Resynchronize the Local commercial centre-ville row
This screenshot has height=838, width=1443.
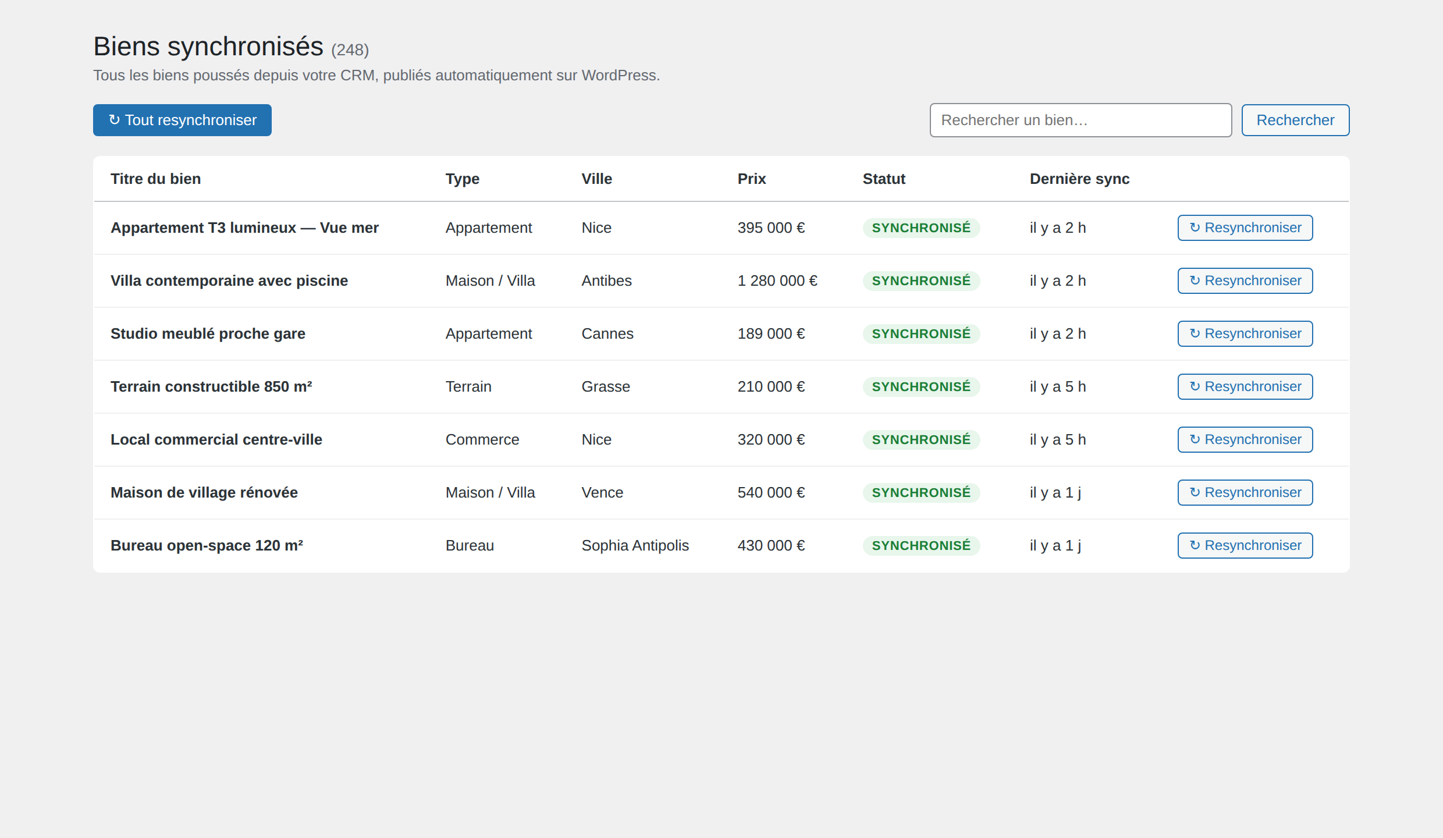click(1245, 439)
